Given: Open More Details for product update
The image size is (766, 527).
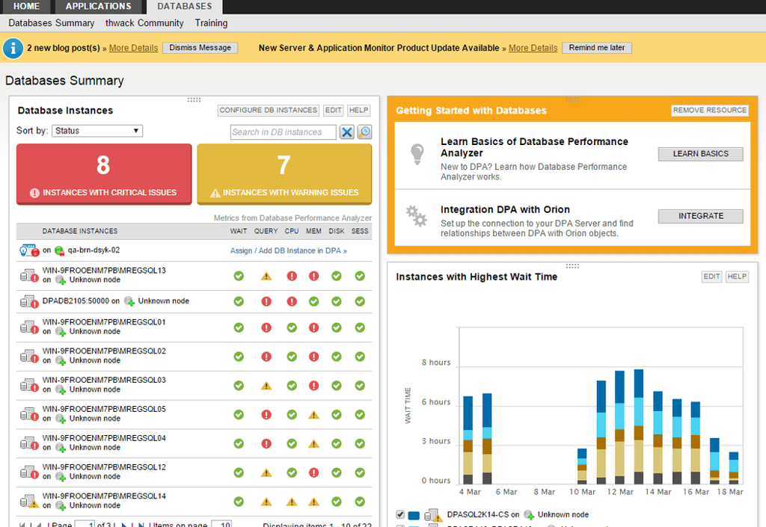Looking at the screenshot, I should 533,48.
